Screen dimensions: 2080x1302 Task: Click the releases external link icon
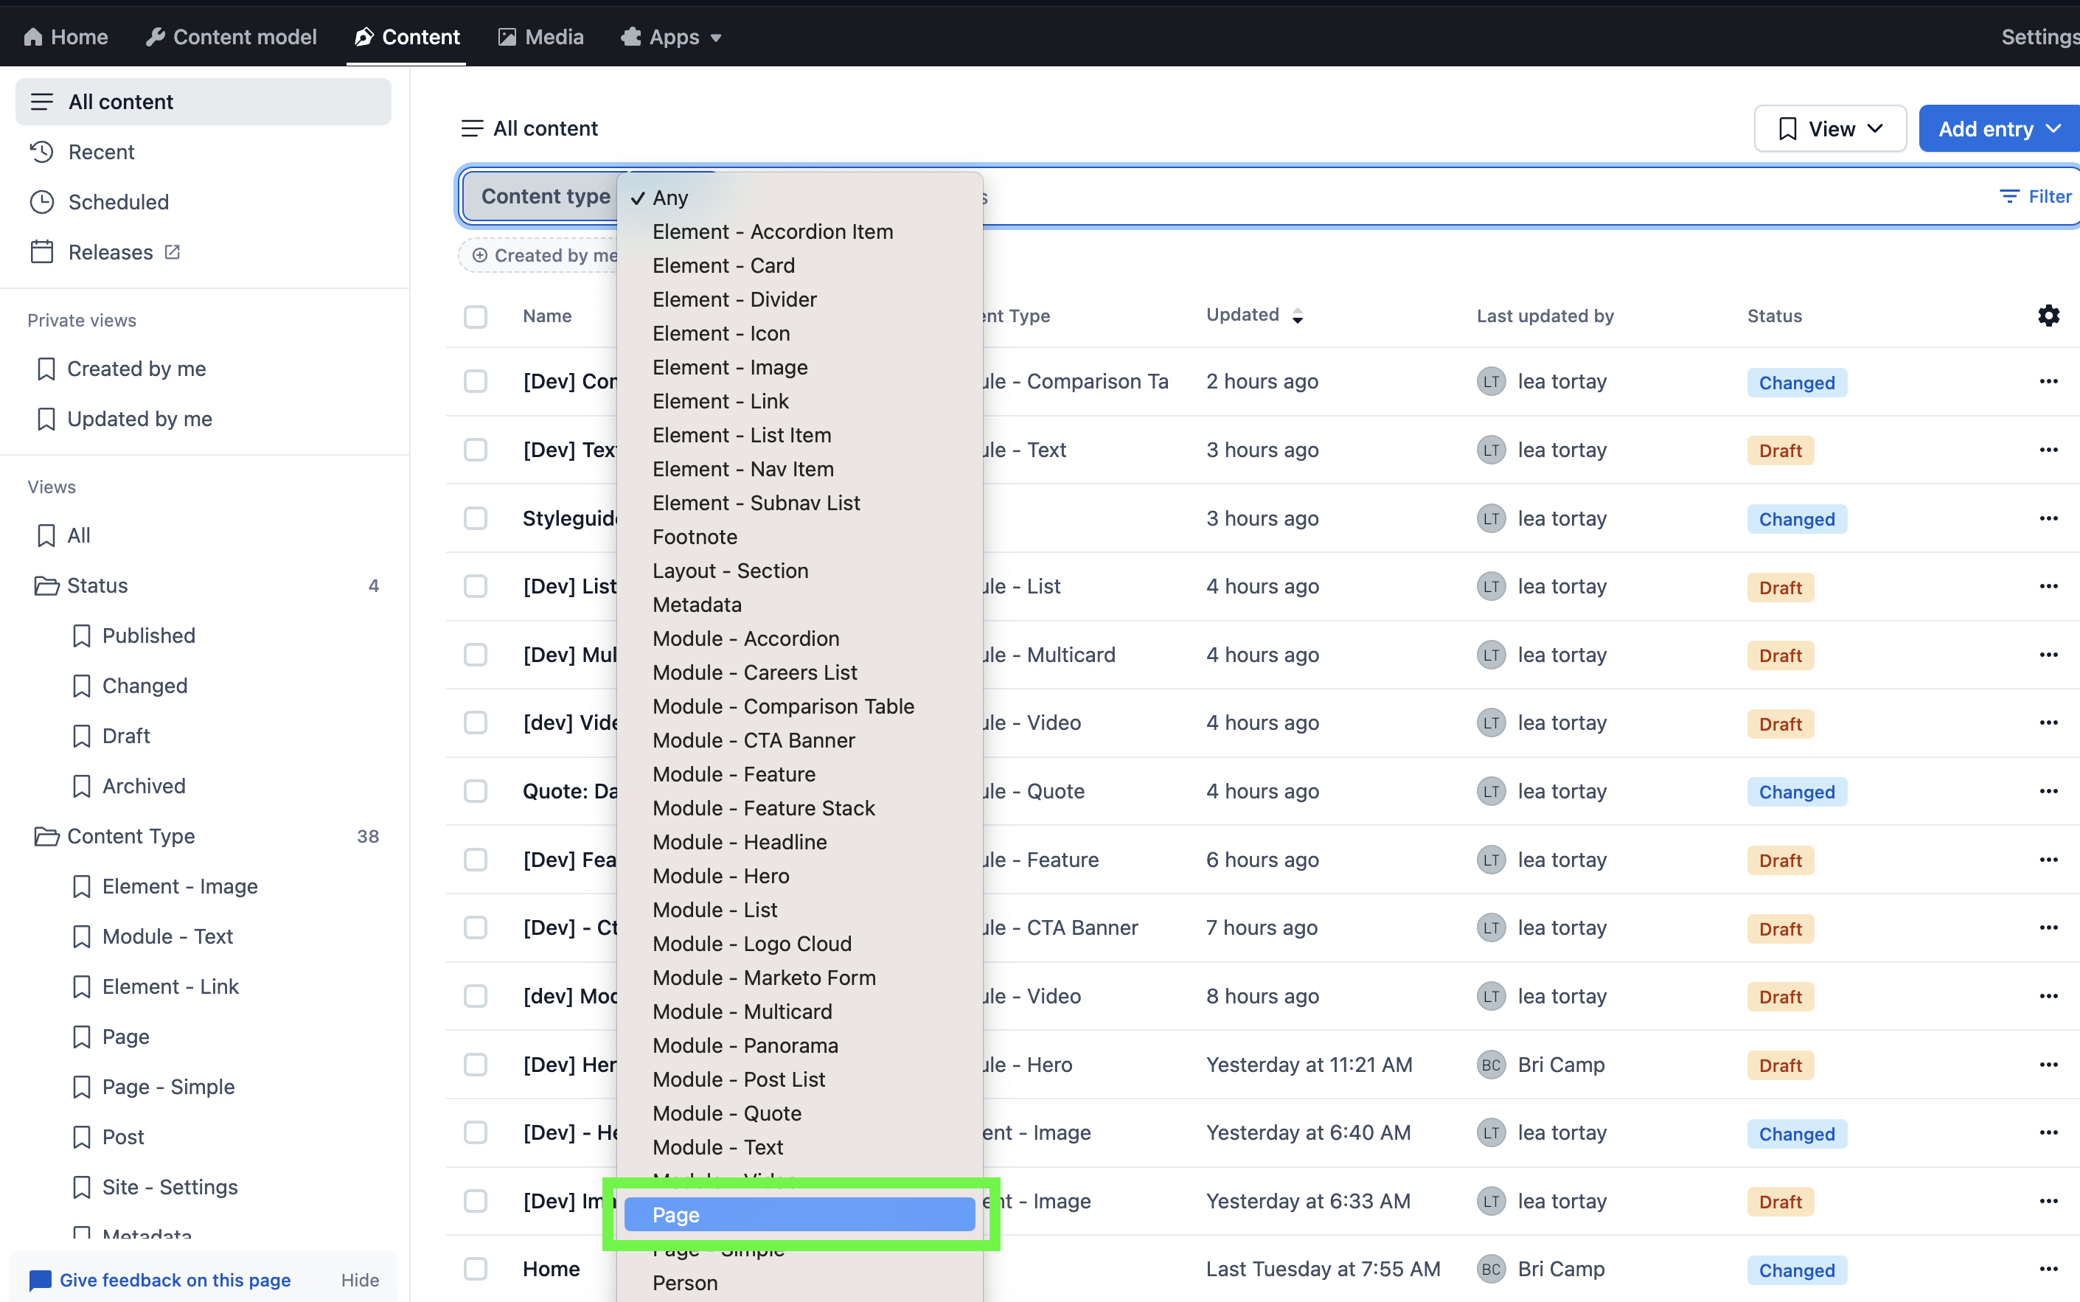[170, 252]
